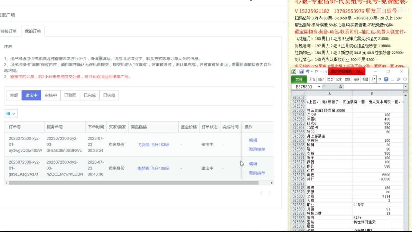Open the 文件 menu in WPS
Viewport: 412px width, 232px height.
(299, 79)
